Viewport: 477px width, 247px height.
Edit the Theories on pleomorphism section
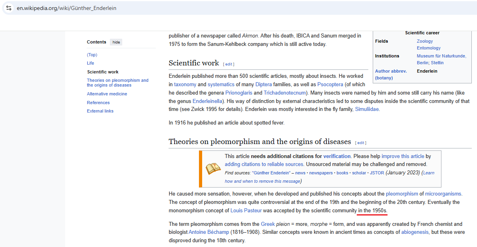pos(360,143)
